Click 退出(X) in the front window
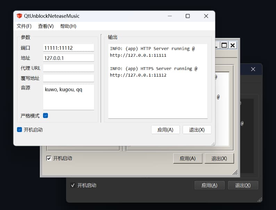Viewport: 276px width, 210px height. point(197,130)
